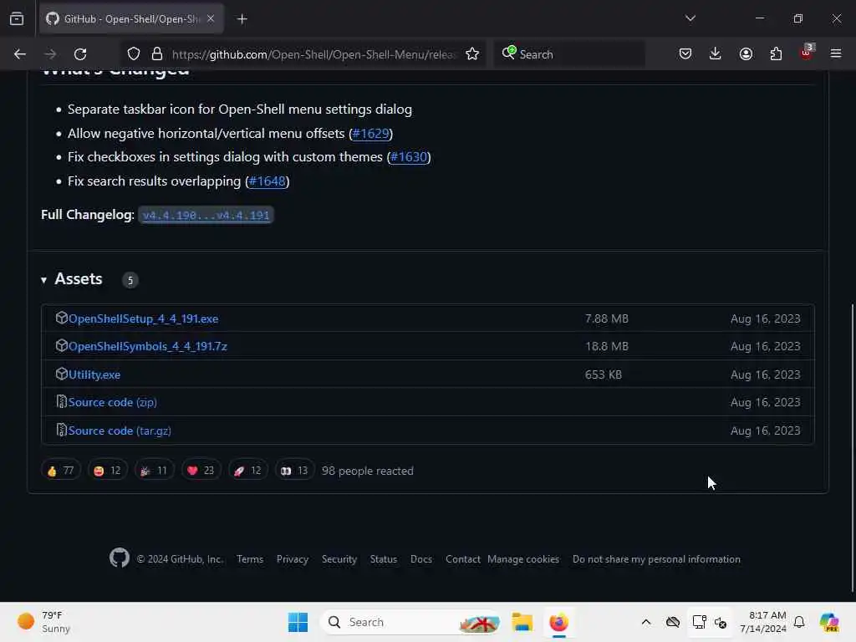Save page to Pocket
This screenshot has height=642, width=856.
685,54
